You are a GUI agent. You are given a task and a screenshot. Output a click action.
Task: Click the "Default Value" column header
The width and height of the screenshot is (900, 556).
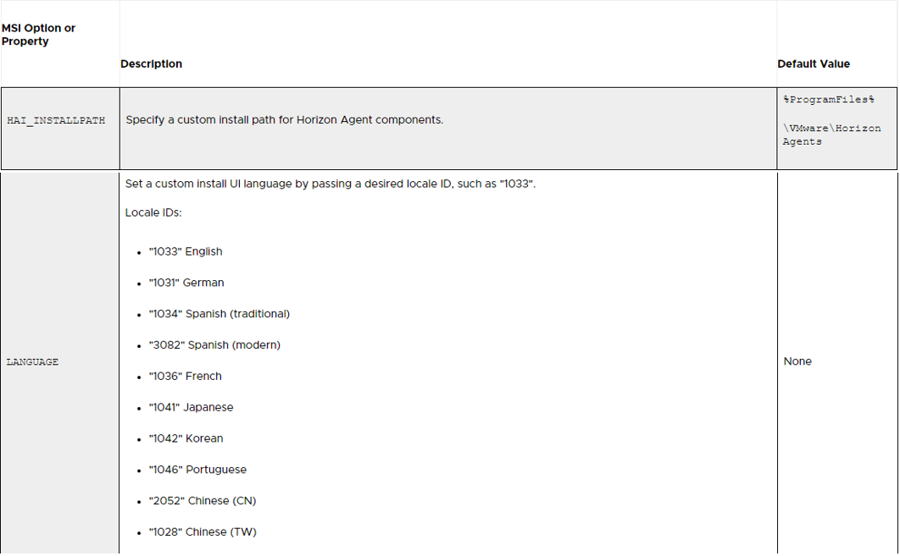pyautogui.click(x=813, y=63)
